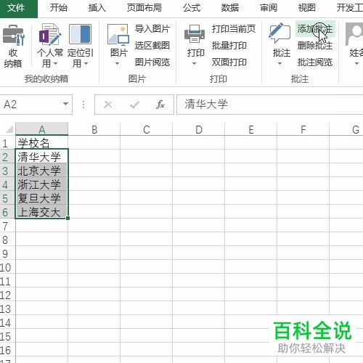Click the 选区截图 button
Screen dimensions: 363x363
[152, 46]
